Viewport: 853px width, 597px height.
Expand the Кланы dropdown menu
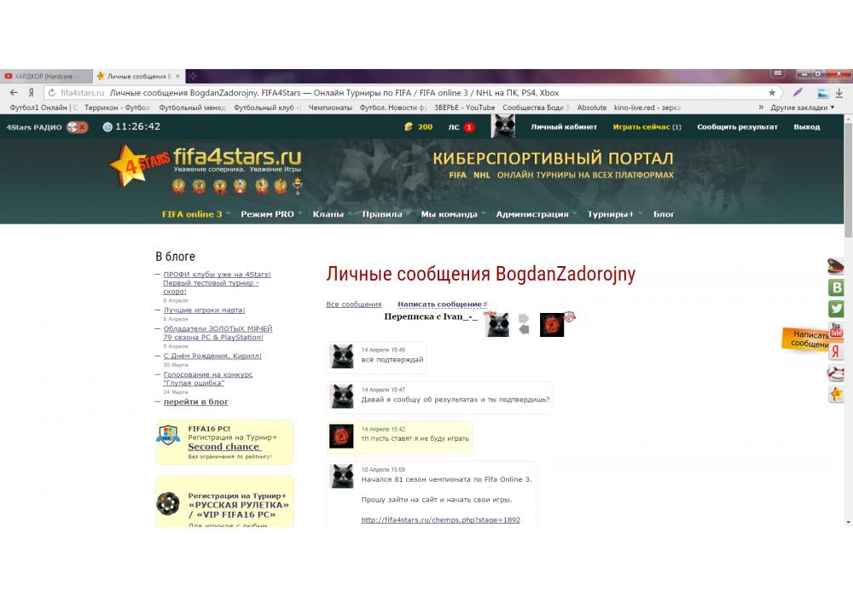pos(331,214)
